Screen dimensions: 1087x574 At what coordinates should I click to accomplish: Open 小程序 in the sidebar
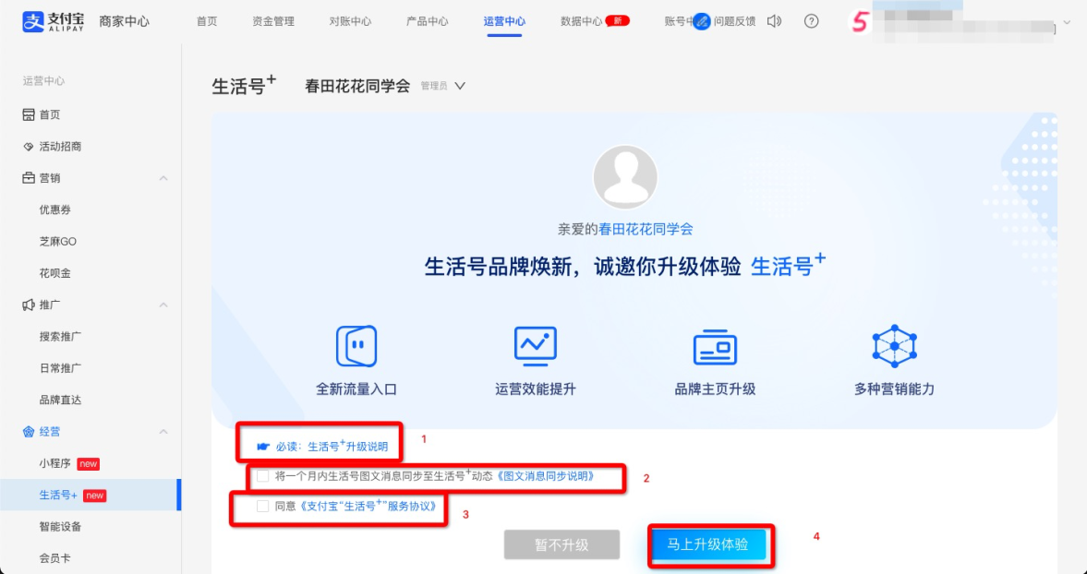(x=55, y=464)
